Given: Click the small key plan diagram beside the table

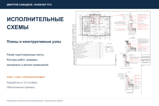Looking at the screenshot, I should 109,49.
